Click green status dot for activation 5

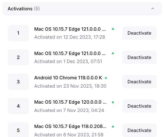tap(113, 127)
